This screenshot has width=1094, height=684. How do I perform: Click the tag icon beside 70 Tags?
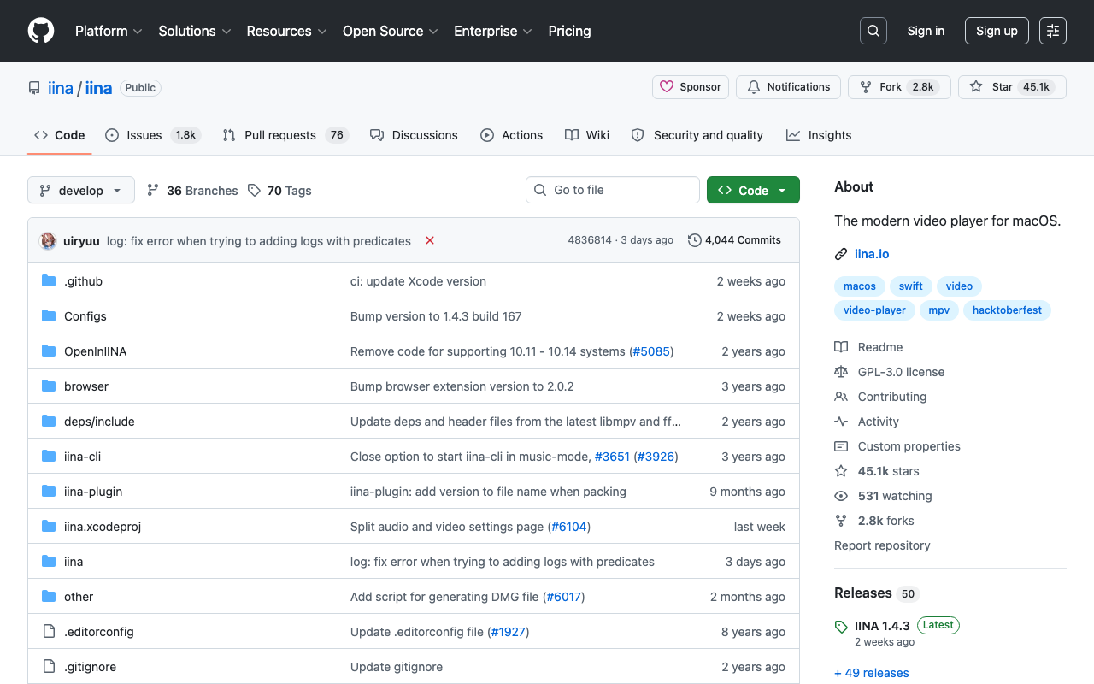click(x=254, y=191)
